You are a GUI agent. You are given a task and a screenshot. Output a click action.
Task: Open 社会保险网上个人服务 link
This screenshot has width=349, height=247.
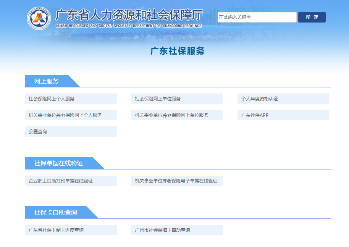point(71,98)
